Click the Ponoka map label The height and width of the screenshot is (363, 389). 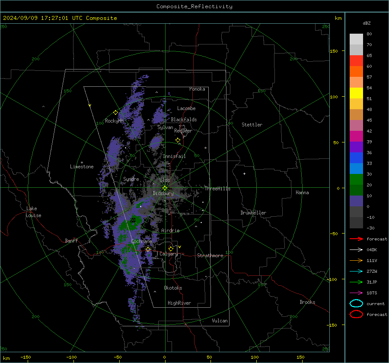point(197,89)
